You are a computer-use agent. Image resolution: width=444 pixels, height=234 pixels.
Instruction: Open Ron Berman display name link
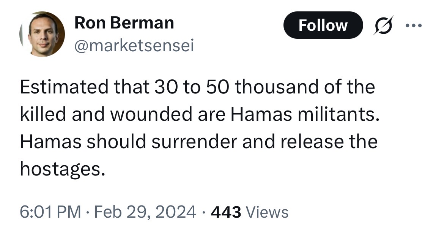(x=124, y=23)
